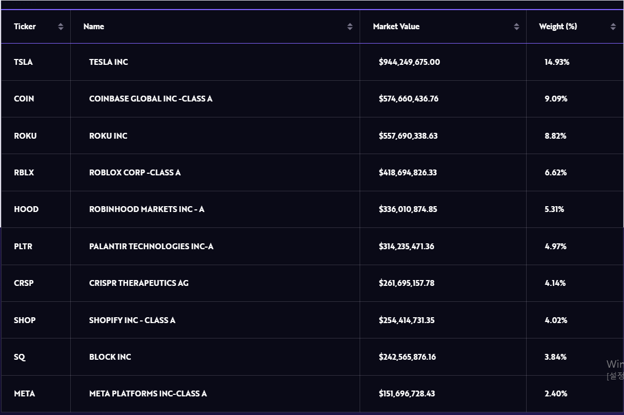Click ROBLOX CORP -CLASS A name

pos(135,173)
